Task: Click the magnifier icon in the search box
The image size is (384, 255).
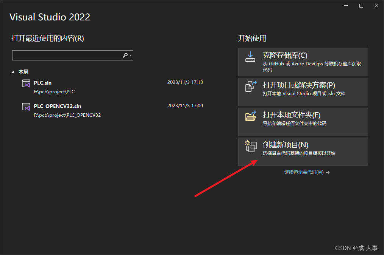Action: 125,55
